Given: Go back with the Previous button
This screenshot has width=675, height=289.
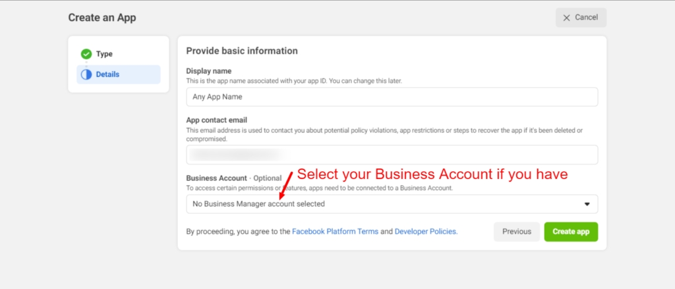Looking at the screenshot, I should (x=516, y=232).
